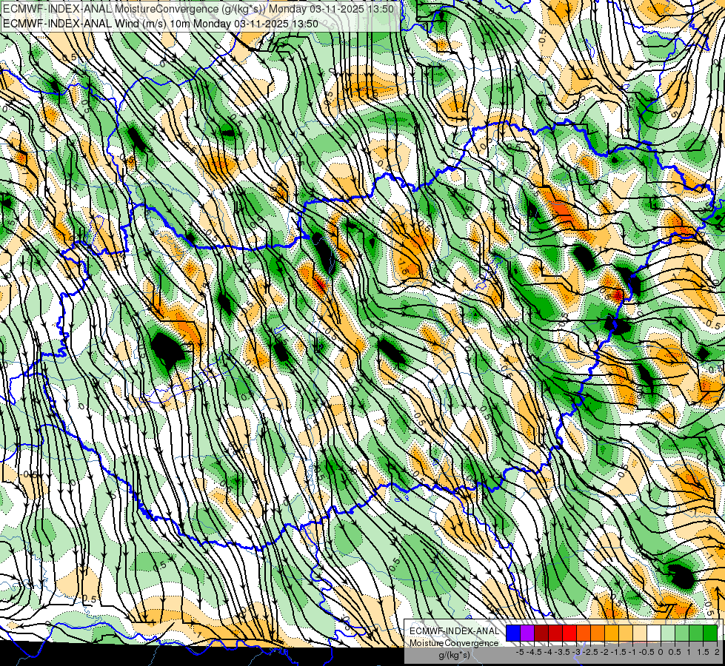Click the purple legend swatch between -5 and -4.5
725x666 pixels.
tap(527, 633)
